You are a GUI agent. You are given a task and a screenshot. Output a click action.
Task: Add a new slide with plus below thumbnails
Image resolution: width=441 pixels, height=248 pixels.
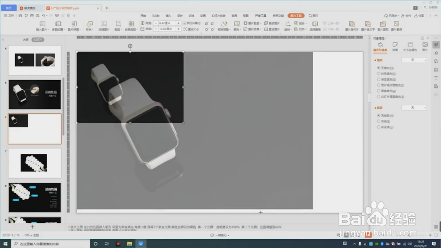(x=32, y=227)
